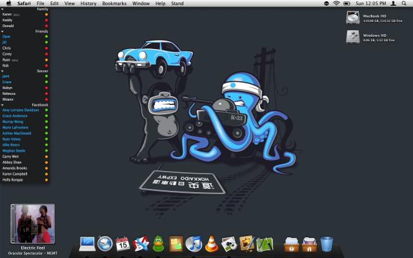Select Facebook contact Abbey Shaw
Image resolution: width=413 pixels, height=258 pixels.
pos(25,163)
